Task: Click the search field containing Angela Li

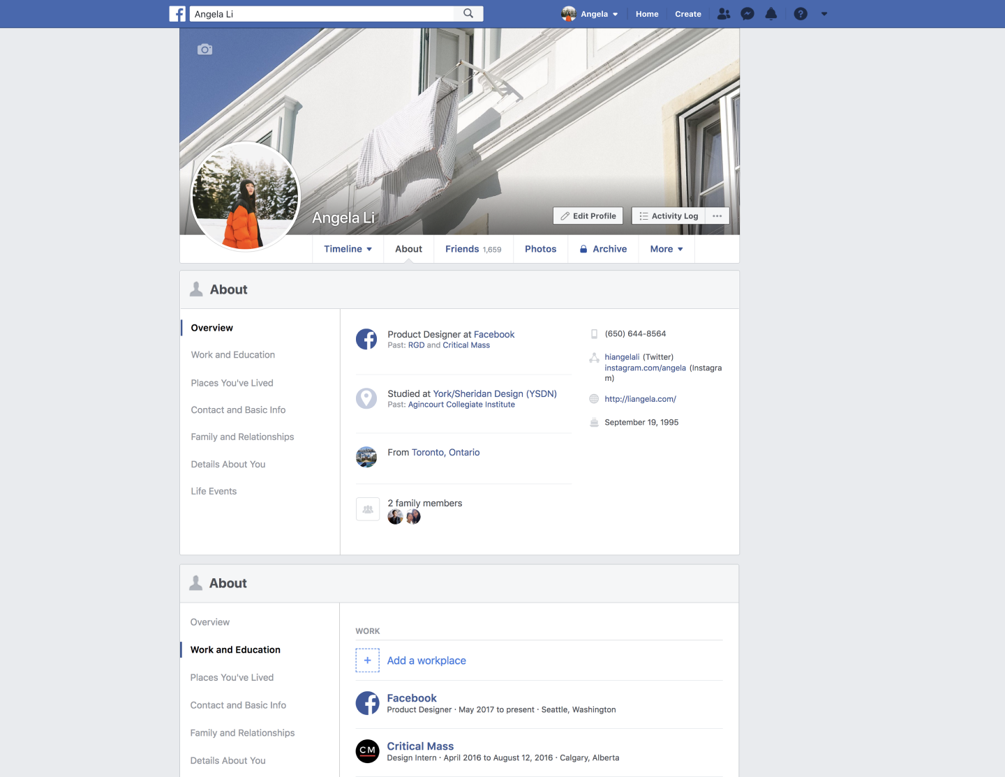Action: 322,14
